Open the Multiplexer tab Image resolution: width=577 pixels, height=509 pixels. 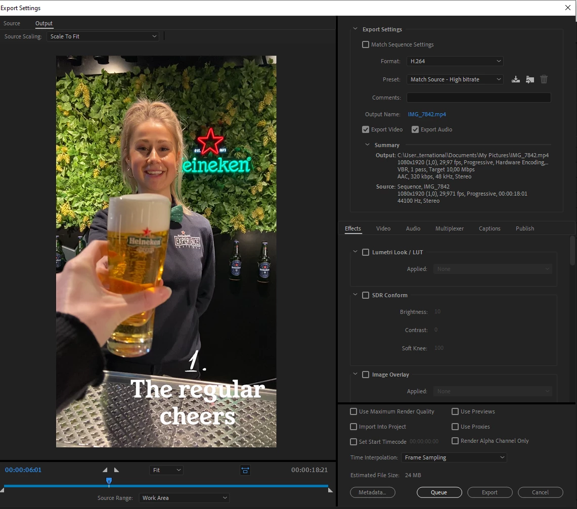[x=449, y=228]
